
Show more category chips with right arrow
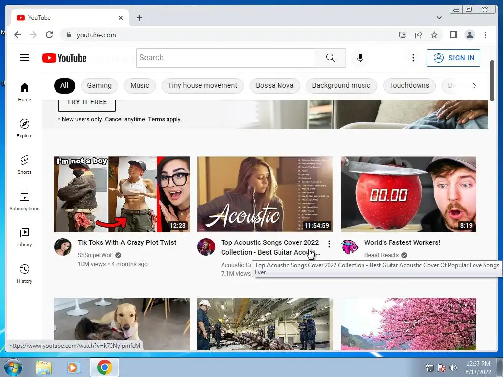[474, 86]
